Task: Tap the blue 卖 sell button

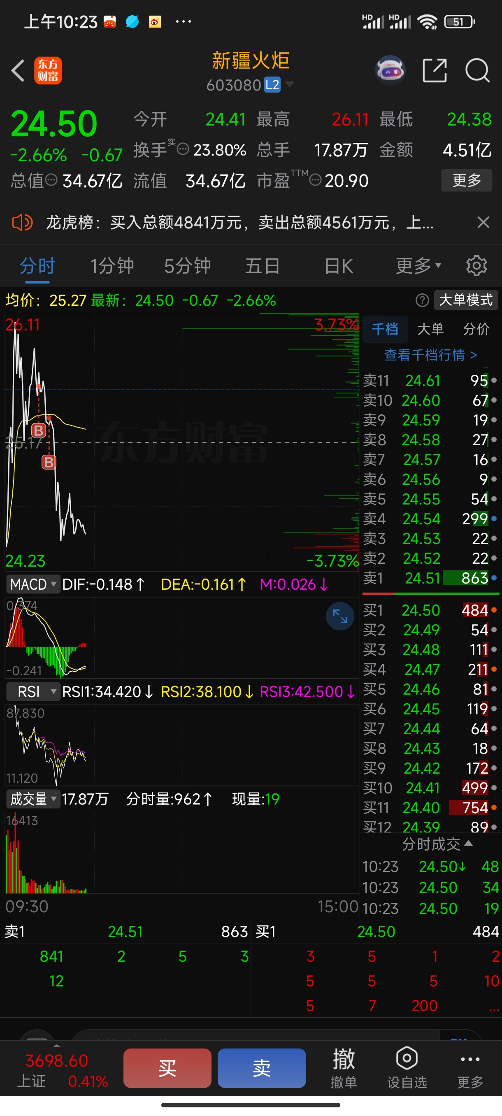Action: (262, 1068)
